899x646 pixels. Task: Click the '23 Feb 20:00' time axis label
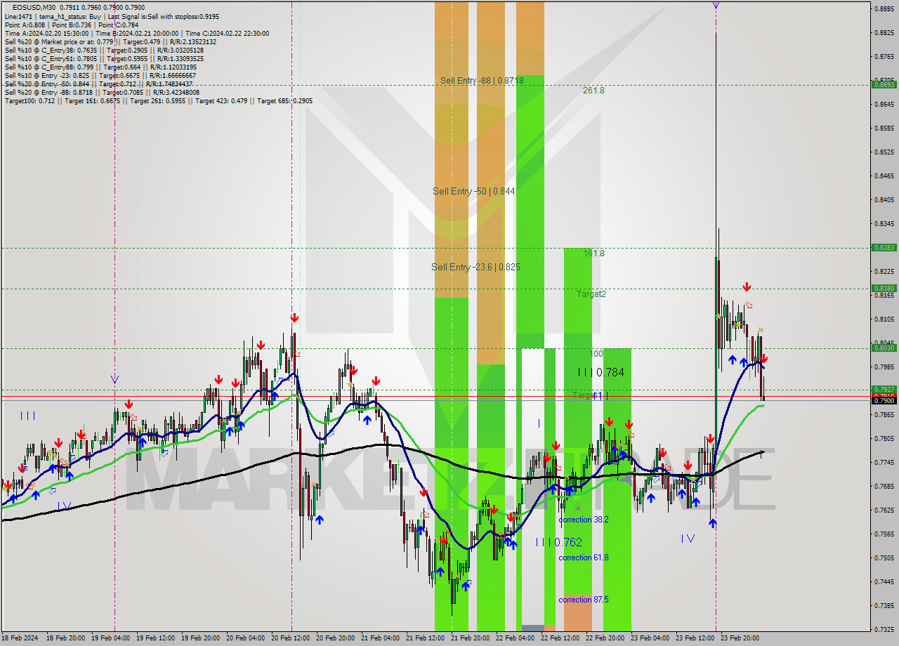pyautogui.click(x=740, y=638)
